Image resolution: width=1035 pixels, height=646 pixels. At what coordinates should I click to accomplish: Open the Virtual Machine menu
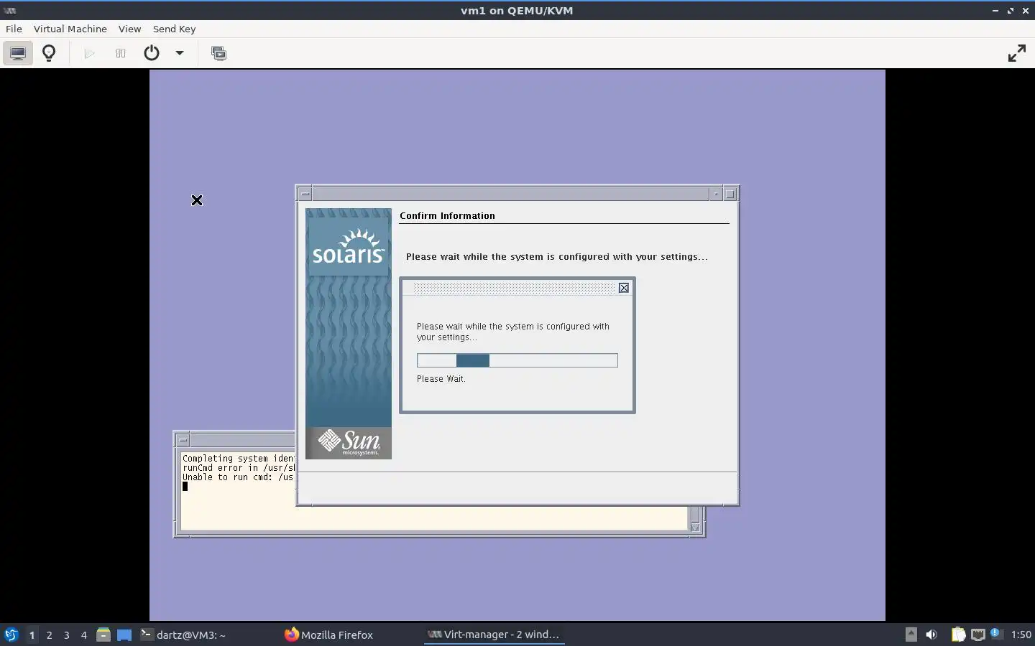pos(70,29)
